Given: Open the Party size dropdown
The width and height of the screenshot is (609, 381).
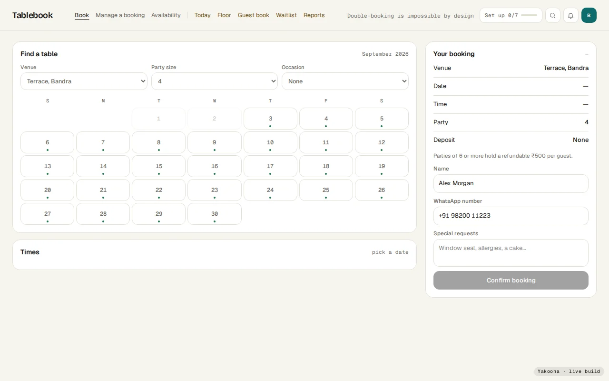Looking at the screenshot, I should [214, 81].
